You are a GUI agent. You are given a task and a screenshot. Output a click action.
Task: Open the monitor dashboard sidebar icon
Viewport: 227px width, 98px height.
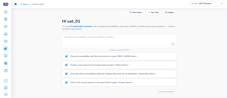click(x=6, y=56)
